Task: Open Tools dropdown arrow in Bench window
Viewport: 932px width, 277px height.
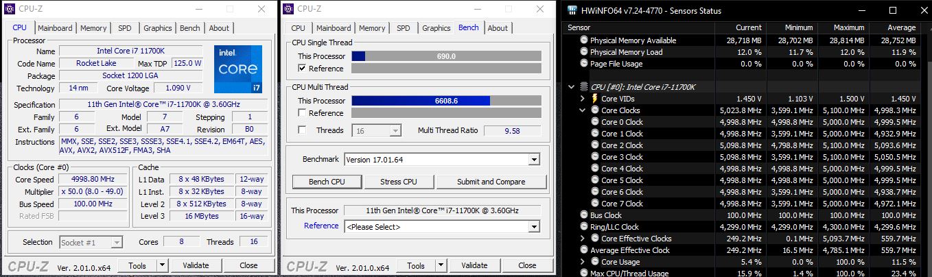Action: 441,265
